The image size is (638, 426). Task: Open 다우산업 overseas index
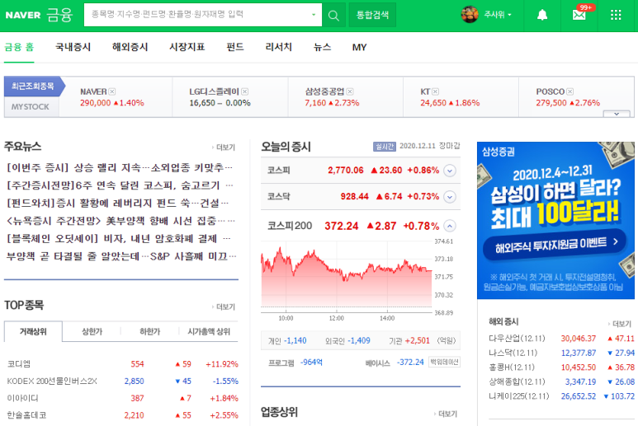click(517, 339)
